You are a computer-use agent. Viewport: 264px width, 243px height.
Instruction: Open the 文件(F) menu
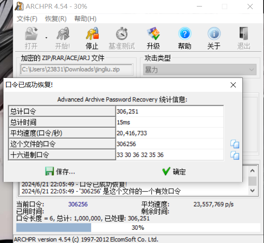[27, 19]
